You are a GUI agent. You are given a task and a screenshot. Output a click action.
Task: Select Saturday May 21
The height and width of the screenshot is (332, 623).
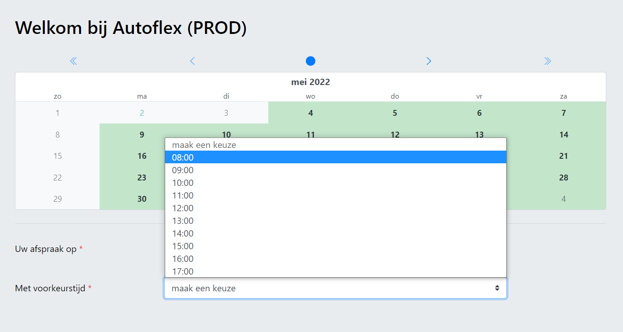pyautogui.click(x=564, y=156)
